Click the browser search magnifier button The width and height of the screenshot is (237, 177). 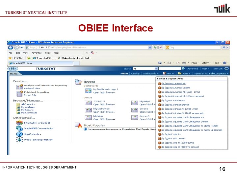click(224, 48)
